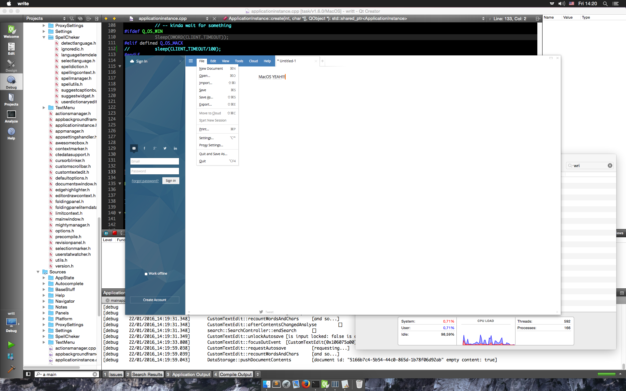Screen dimensions: 626x391
Task: Open Terminal from the Dock
Action: tap(315, 384)
